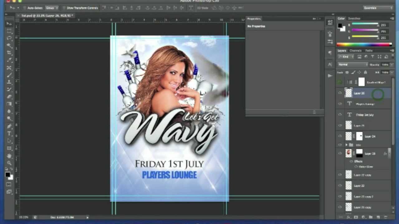This screenshot has height=224, width=399.
Task: Hide the Layer 22 layer
Action: coord(340,185)
